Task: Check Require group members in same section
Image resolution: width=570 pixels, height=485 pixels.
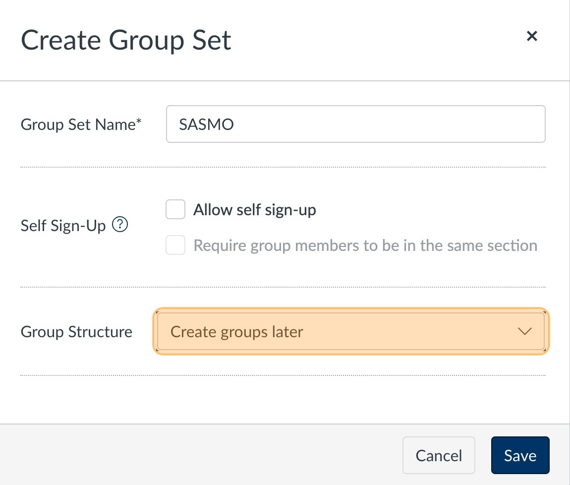Action: [x=175, y=245]
